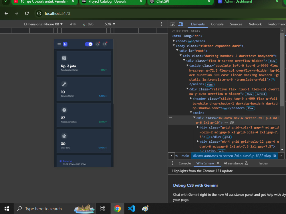The height and width of the screenshot is (214, 286).
Task: Expand the head element node
Action: [174, 41]
